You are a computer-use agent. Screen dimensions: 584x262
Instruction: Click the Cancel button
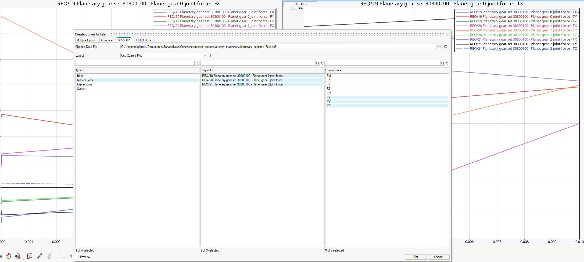[x=439, y=257]
